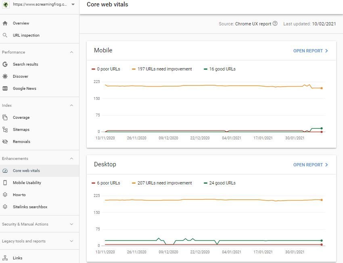Expand Legacy tools and reports section
This screenshot has height=263, width=343.
[71, 241]
